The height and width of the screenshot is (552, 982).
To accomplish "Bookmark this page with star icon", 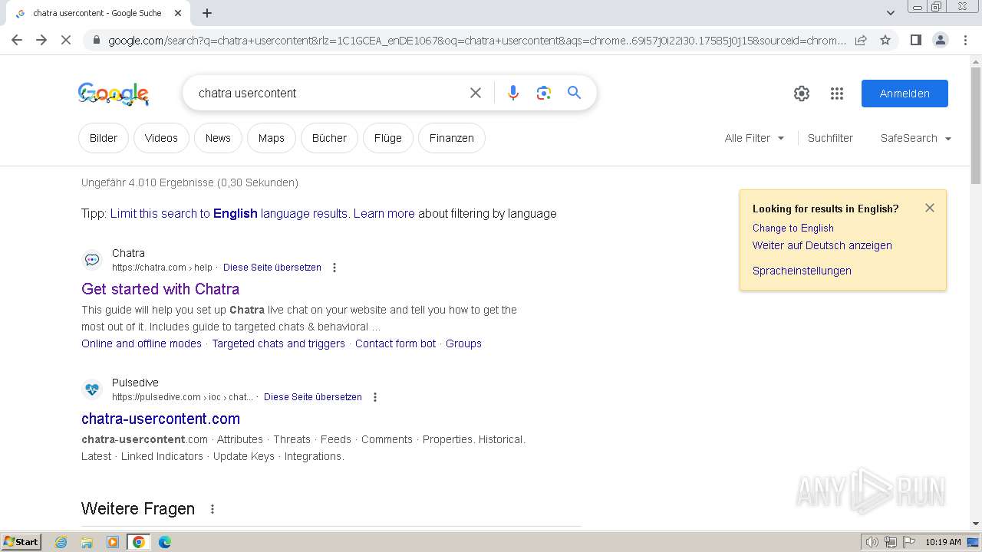I will point(885,40).
